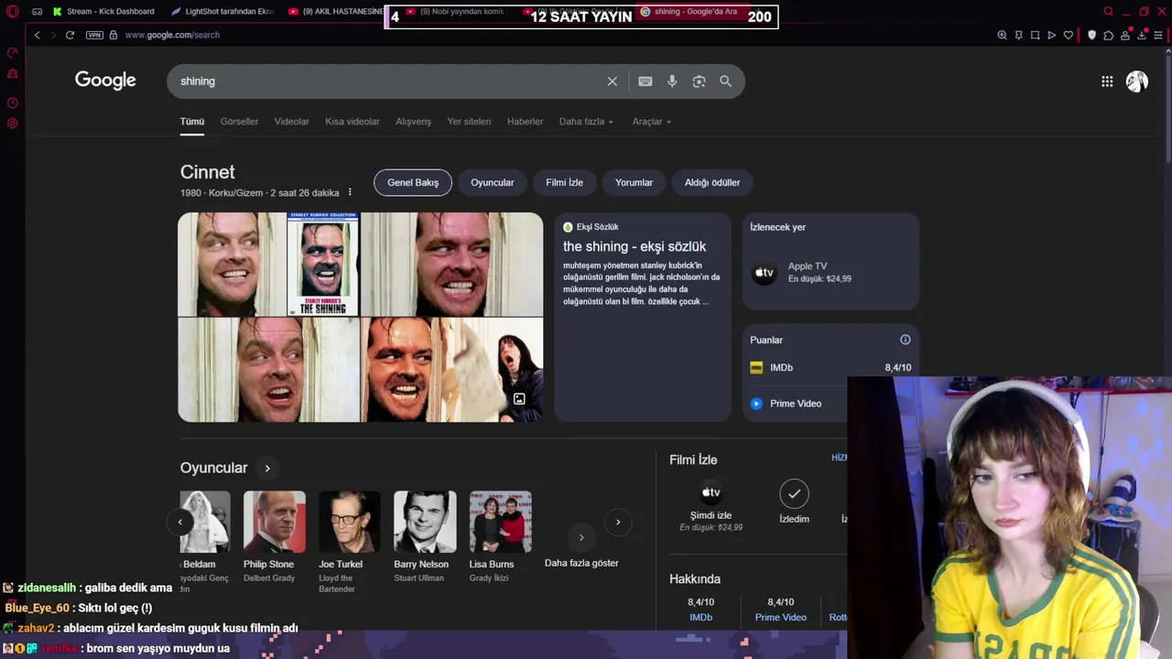Open the downloads icon in toolbar
The image size is (1172, 659).
[1142, 35]
